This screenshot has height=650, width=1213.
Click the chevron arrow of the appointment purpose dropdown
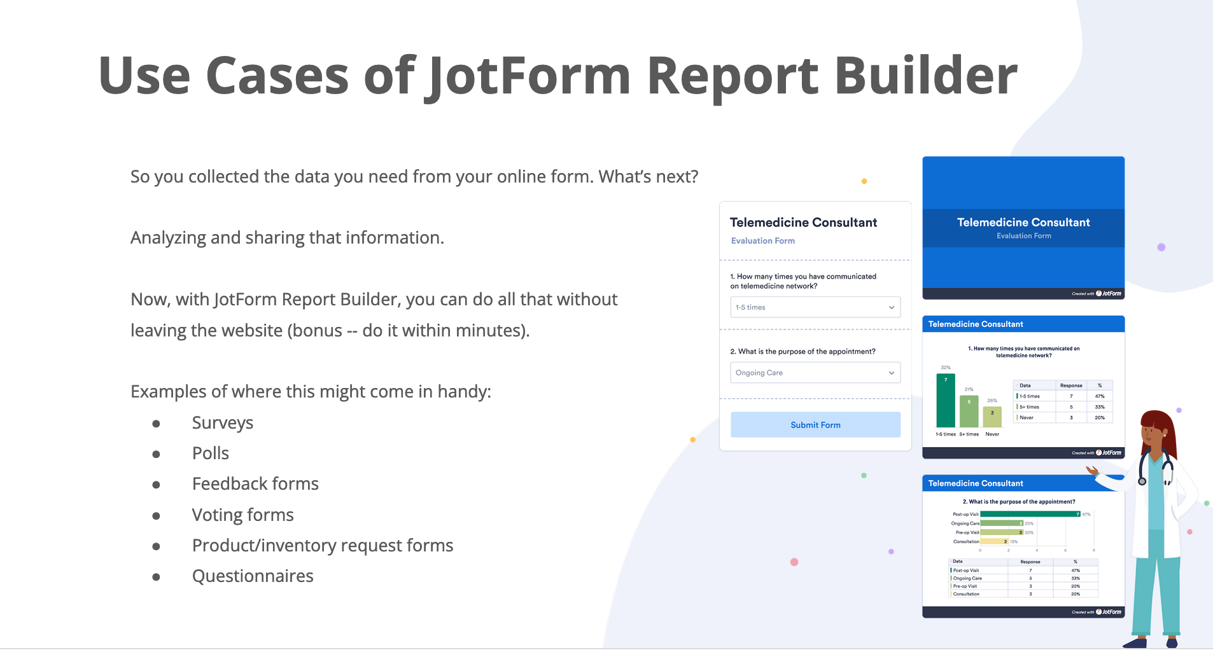click(x=892, y=373)
